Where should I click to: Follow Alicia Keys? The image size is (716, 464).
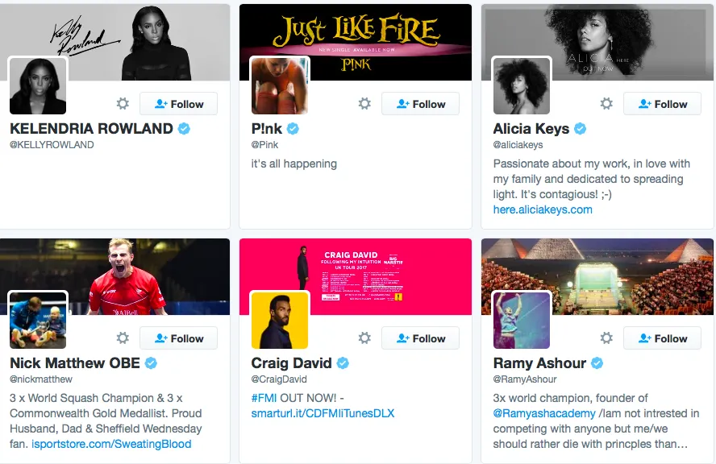click(662, 104)
